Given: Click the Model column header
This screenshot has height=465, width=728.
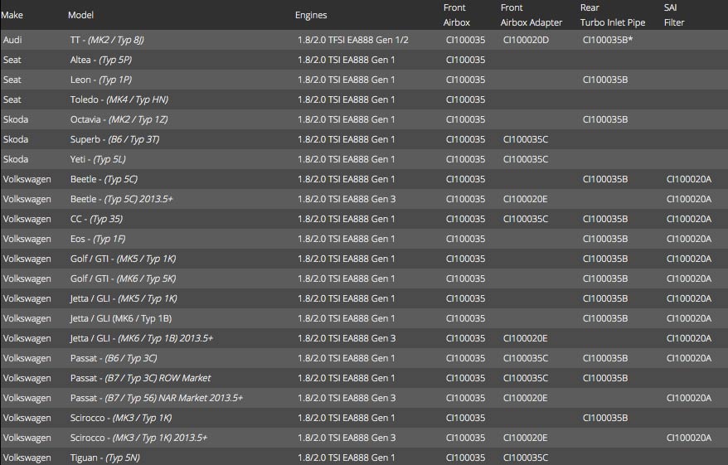Looking at the screenshot, I should (x=80, y=15).
